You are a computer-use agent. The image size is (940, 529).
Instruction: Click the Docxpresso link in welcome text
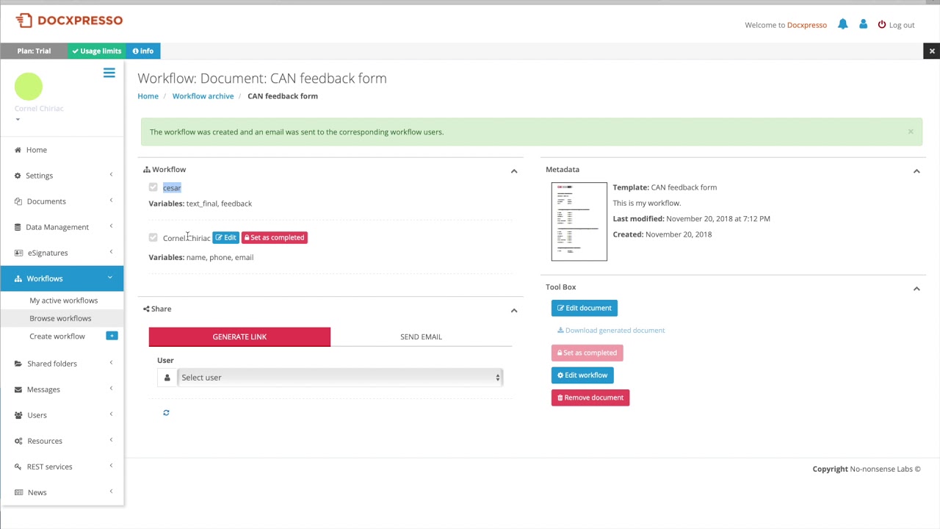coord(807,25)
